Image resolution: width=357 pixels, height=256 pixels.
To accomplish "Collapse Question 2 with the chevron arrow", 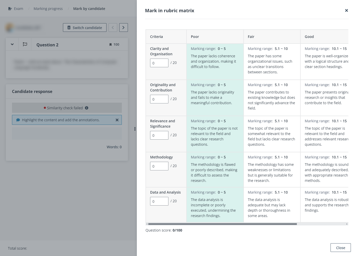I will (x=12, y=44).
